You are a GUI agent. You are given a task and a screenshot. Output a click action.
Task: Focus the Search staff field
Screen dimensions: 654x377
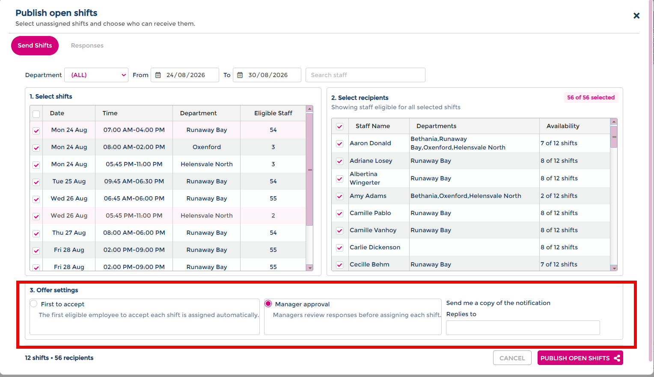(x=366, y=75)
